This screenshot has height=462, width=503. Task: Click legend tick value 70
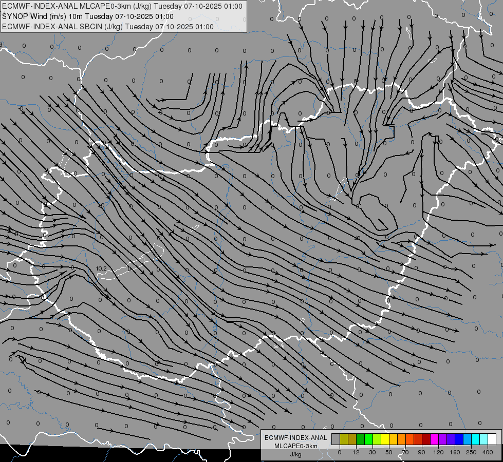pyautogui.click(x=405, y=452)
